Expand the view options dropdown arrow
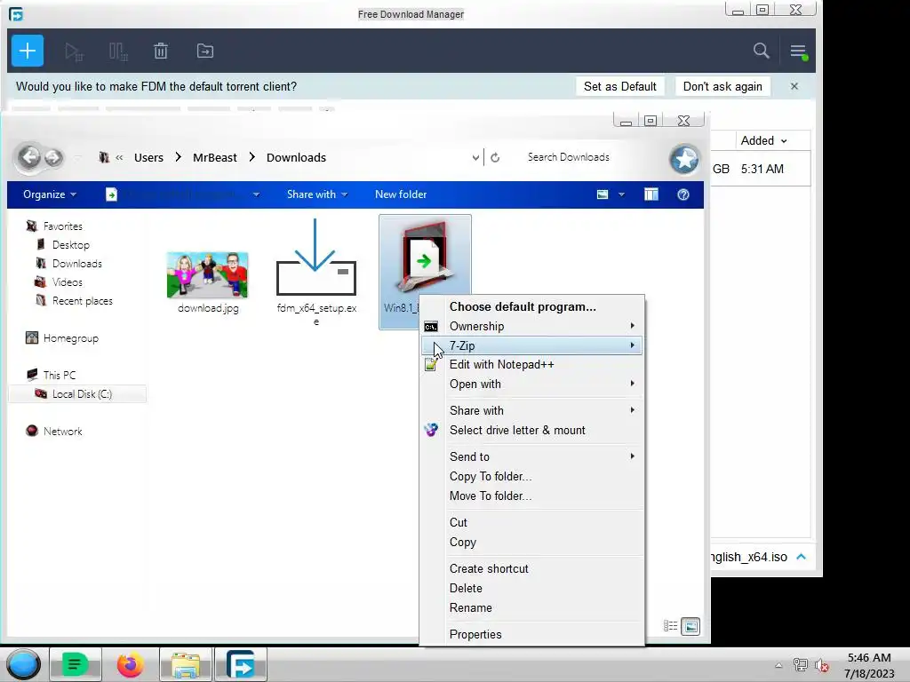Viewport: 910px width, 682px height. (621, 194)
